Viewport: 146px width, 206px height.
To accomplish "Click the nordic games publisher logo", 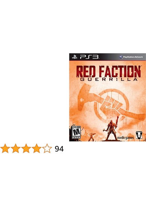I will point(125,138).
